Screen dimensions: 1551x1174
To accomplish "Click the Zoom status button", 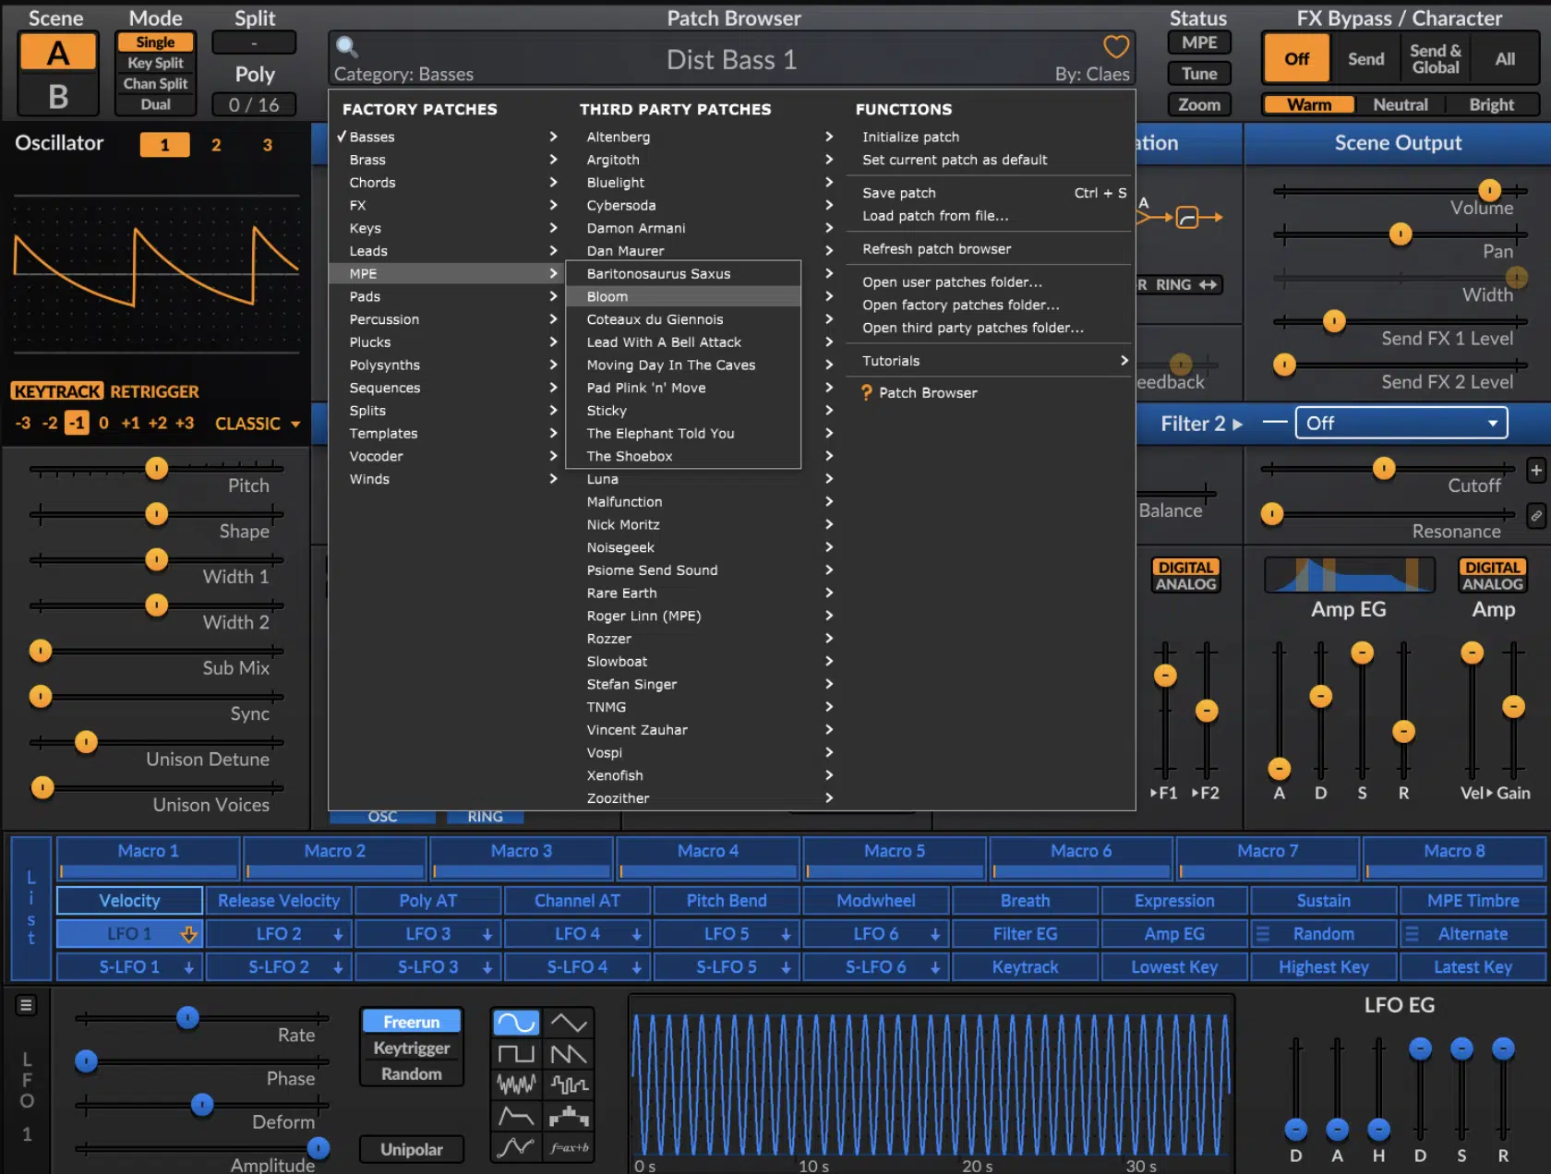I will tap(1198, 105).
